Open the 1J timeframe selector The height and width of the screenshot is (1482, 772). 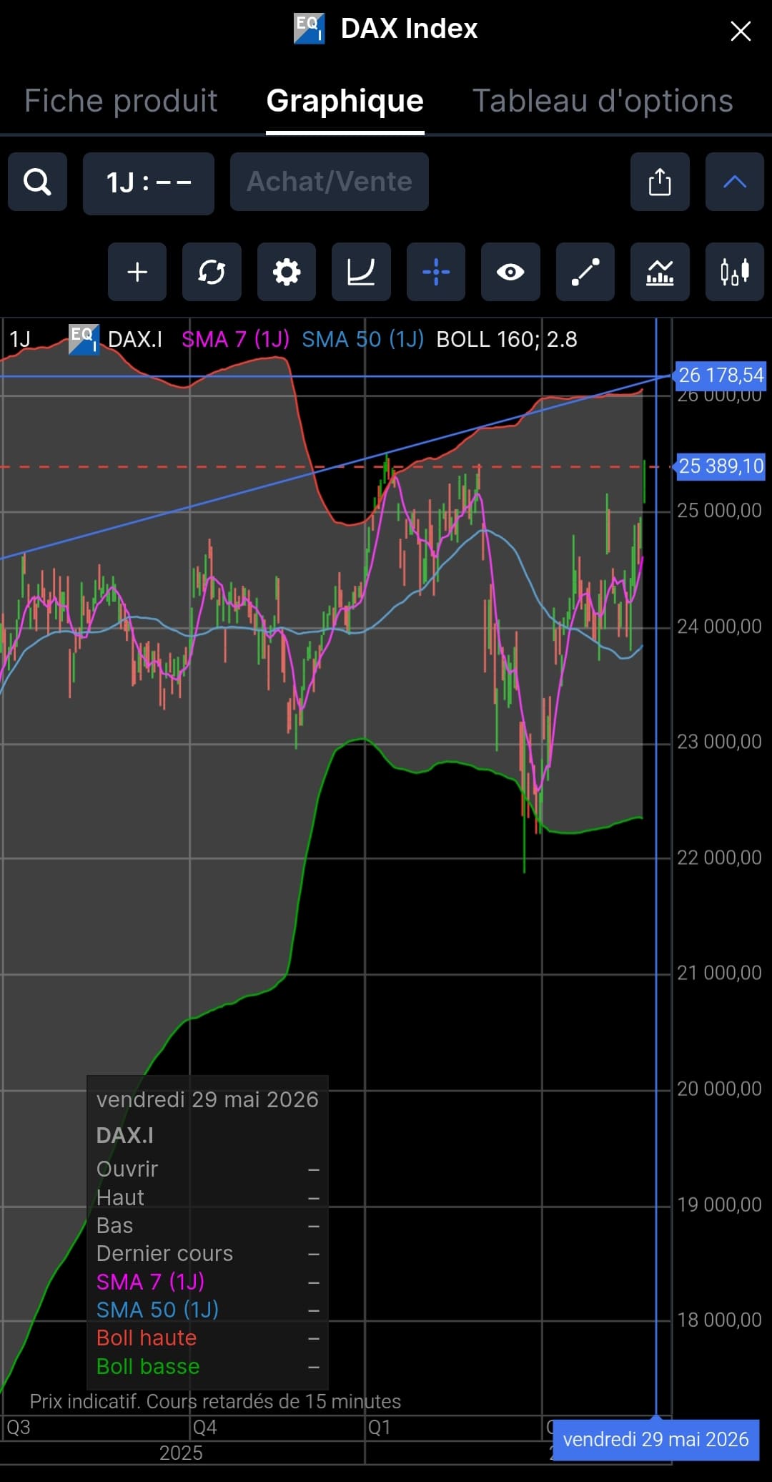point(149,183)
